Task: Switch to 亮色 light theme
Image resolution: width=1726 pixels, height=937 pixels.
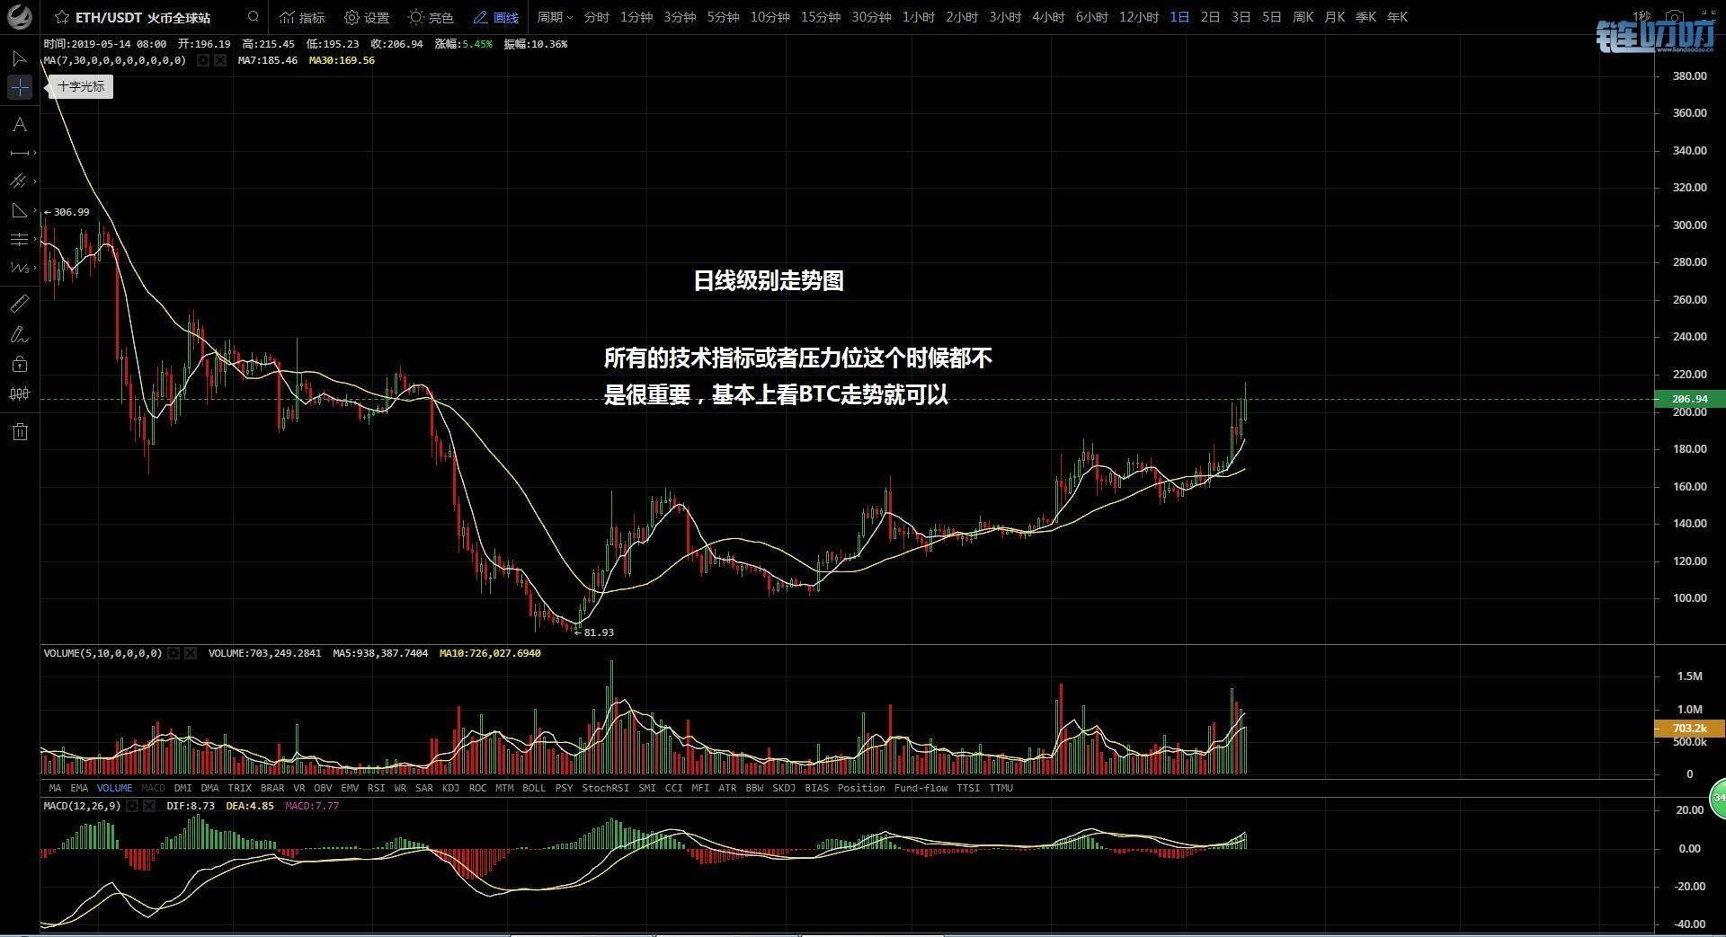Action: click(431, 17)
